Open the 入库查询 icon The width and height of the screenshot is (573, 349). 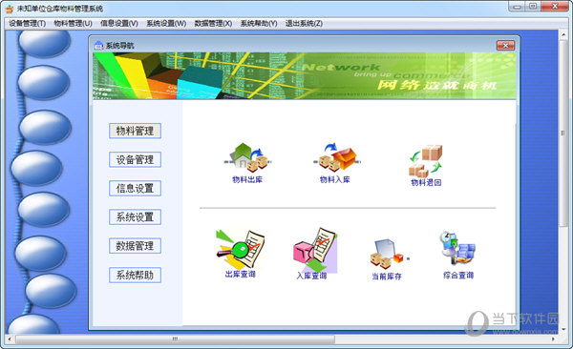[x=315, y=250]
